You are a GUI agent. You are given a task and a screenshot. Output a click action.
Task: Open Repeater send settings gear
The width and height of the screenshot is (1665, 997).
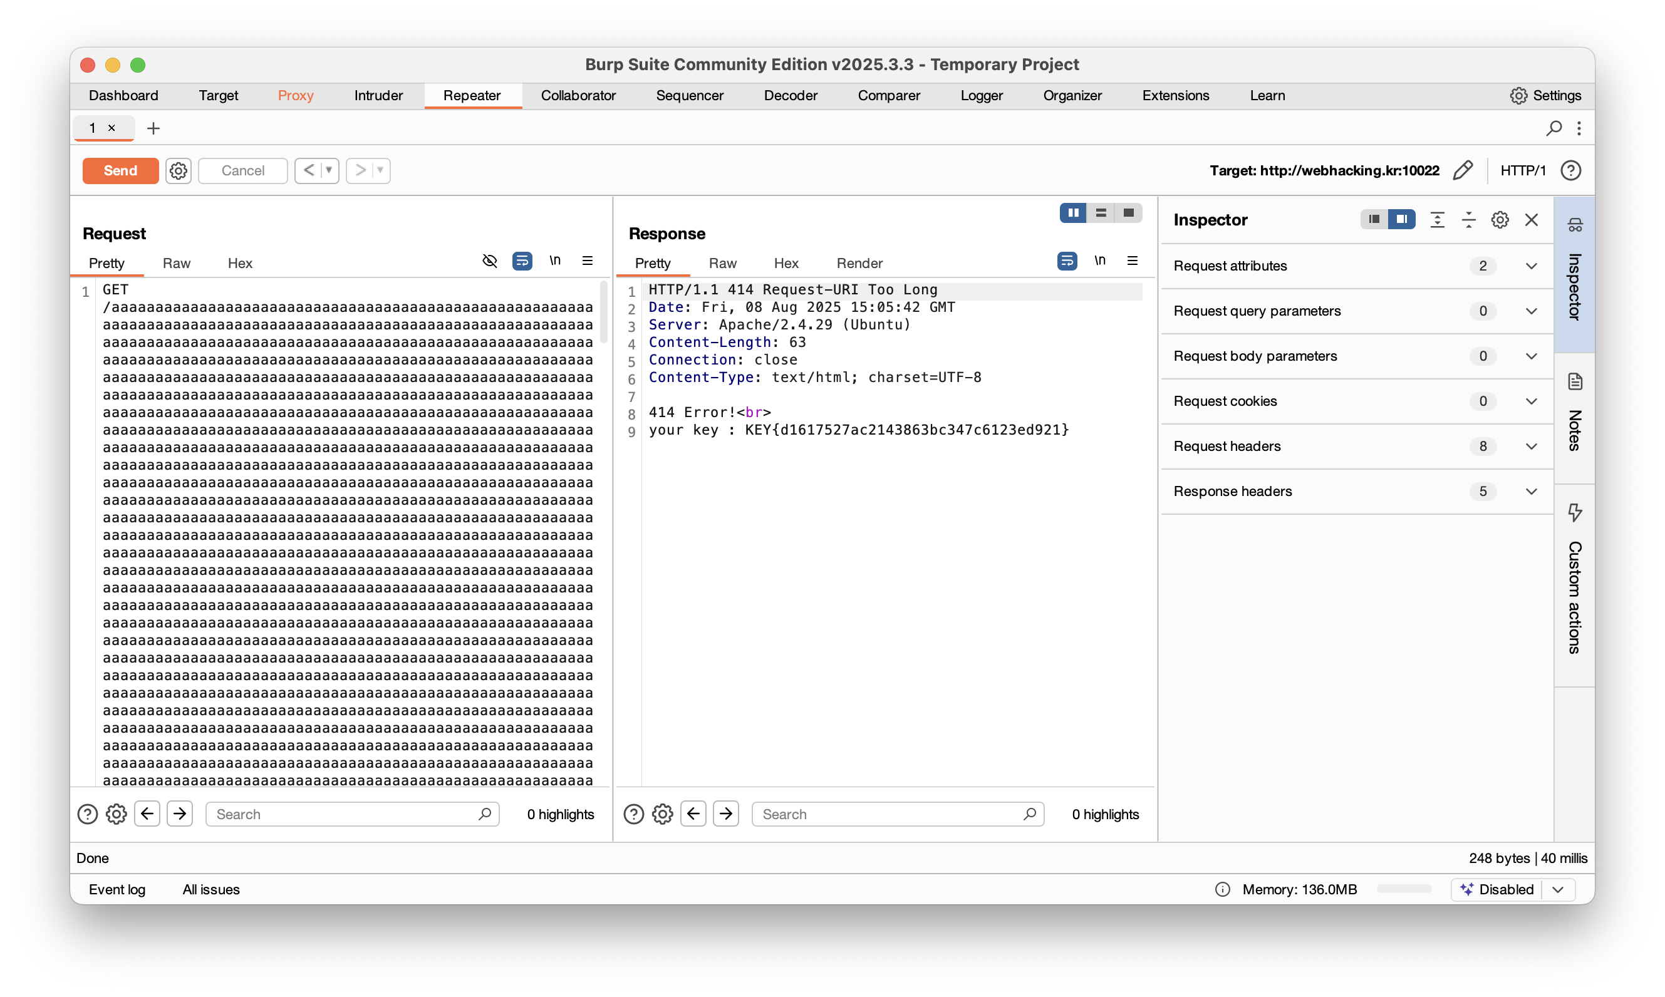(178, 170)
